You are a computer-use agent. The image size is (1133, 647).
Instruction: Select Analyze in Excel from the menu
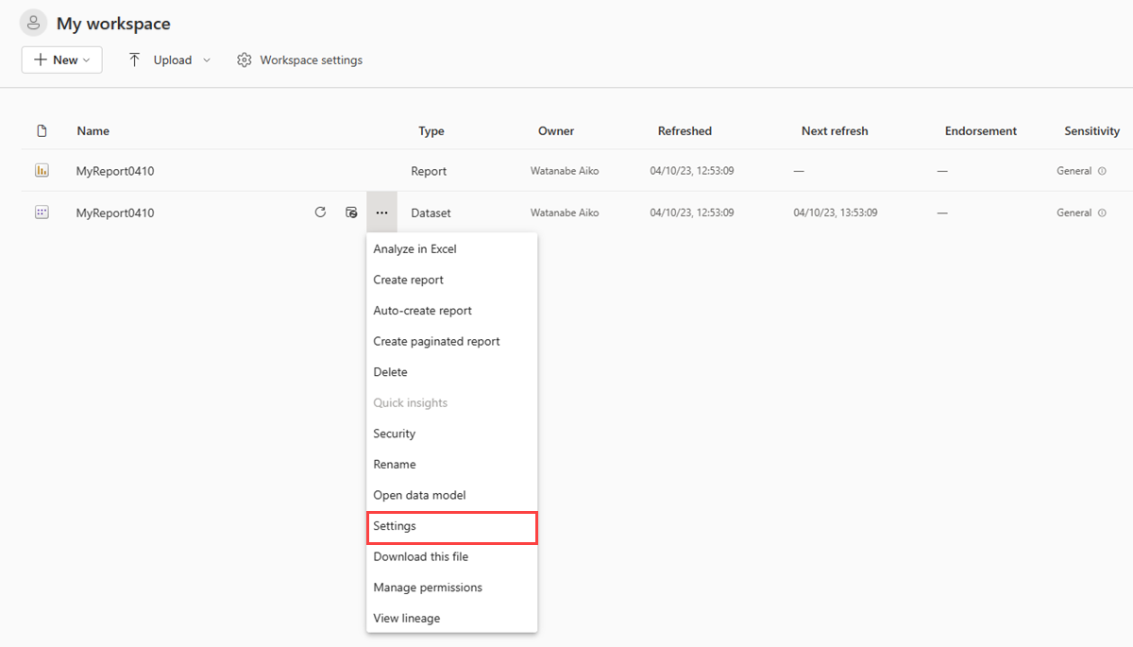(414, 248)
